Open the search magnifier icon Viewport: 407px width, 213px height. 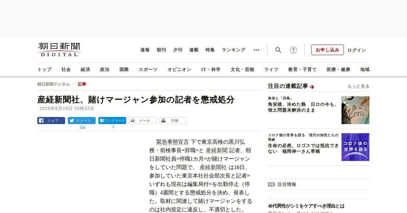278,50
